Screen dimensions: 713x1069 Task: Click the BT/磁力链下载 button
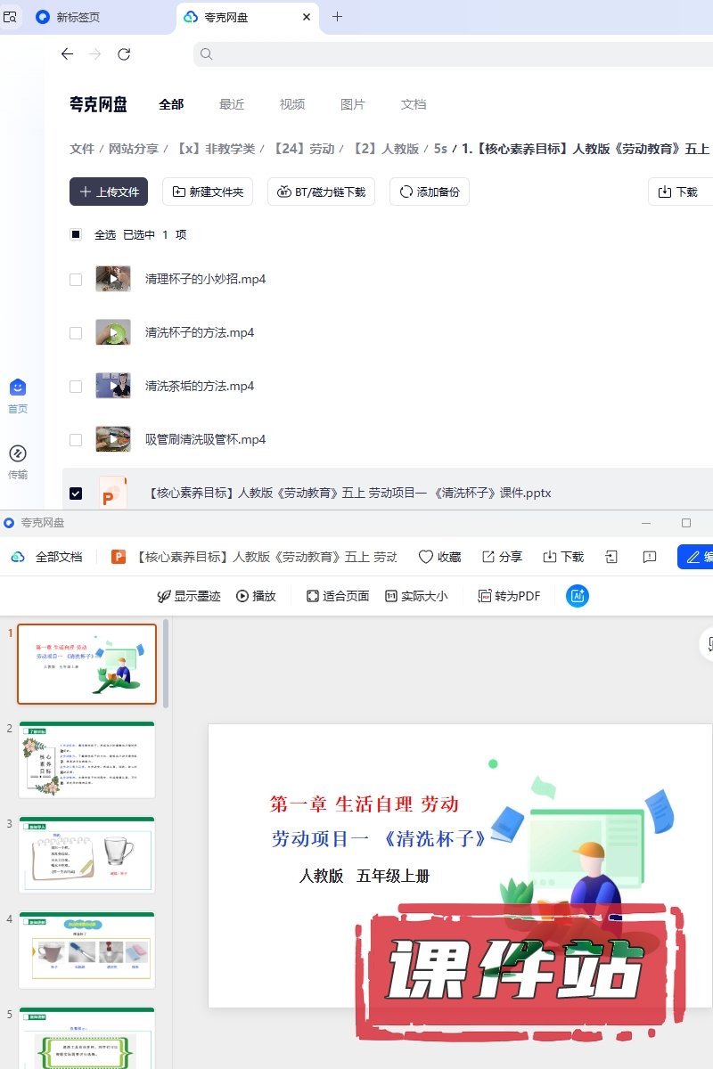click(321, 192)
